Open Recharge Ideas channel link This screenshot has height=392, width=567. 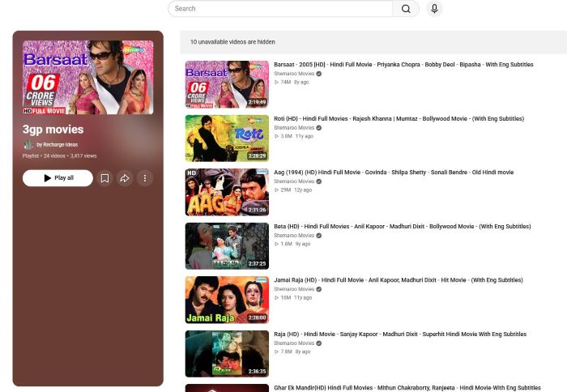point(58,145)
